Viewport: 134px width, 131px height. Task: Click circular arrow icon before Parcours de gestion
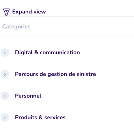(5, 74)
